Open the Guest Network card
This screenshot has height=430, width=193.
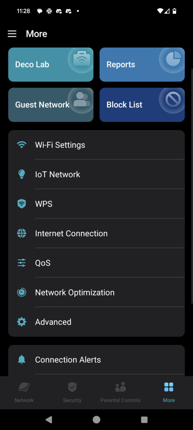click(51, 105)
